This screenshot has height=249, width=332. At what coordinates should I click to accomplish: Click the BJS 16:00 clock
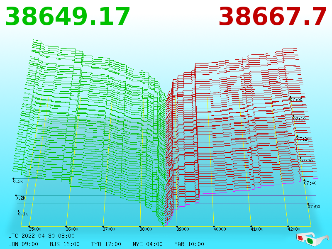click(x=65, y=244)
